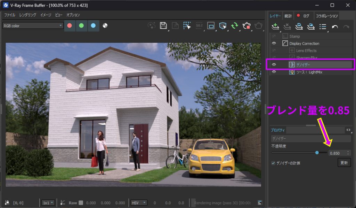356x208 pixels.
Task: Hide the デノイザー layer with eye icon
Action: (x=274, y=65)
